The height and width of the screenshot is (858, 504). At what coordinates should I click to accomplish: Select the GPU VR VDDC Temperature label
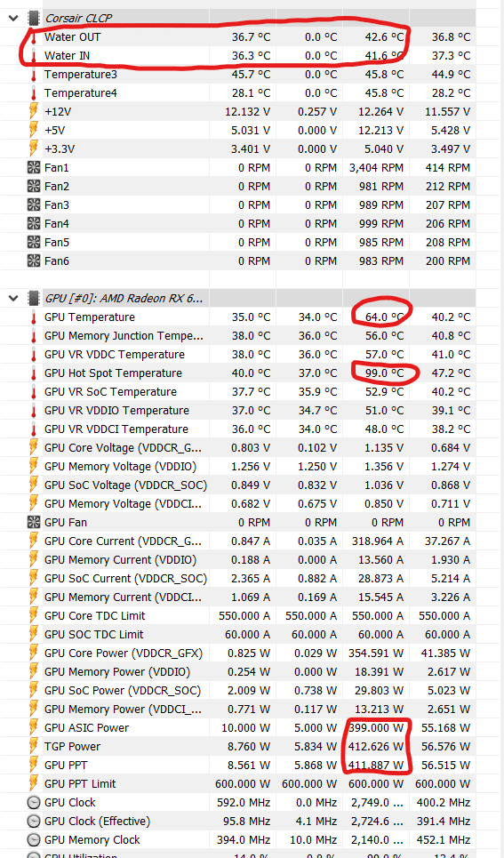115,354
